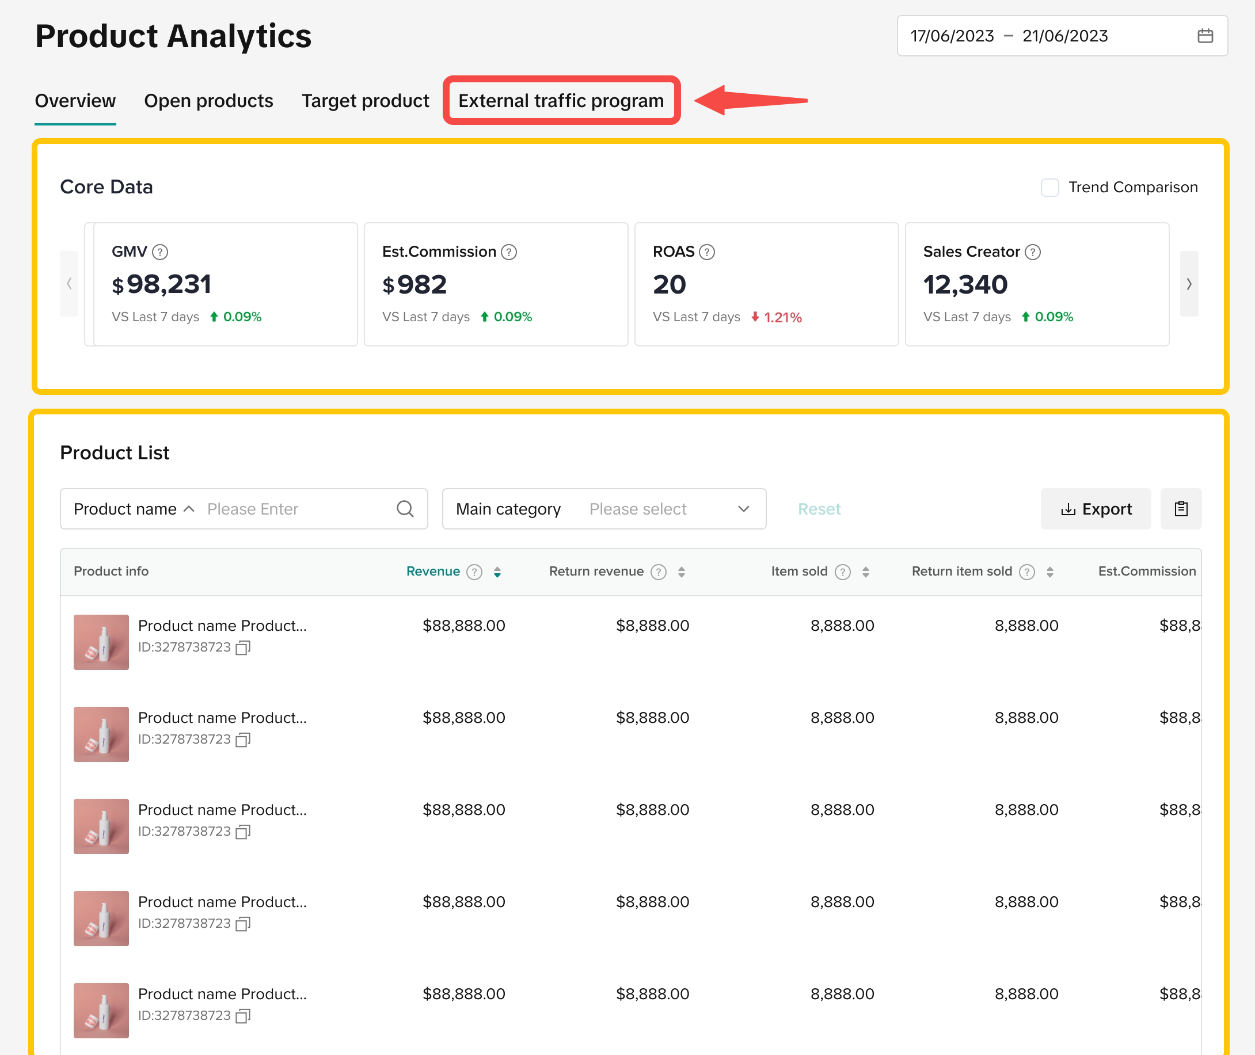
Task: Click the Reset filters link
Action: point(818,509)
